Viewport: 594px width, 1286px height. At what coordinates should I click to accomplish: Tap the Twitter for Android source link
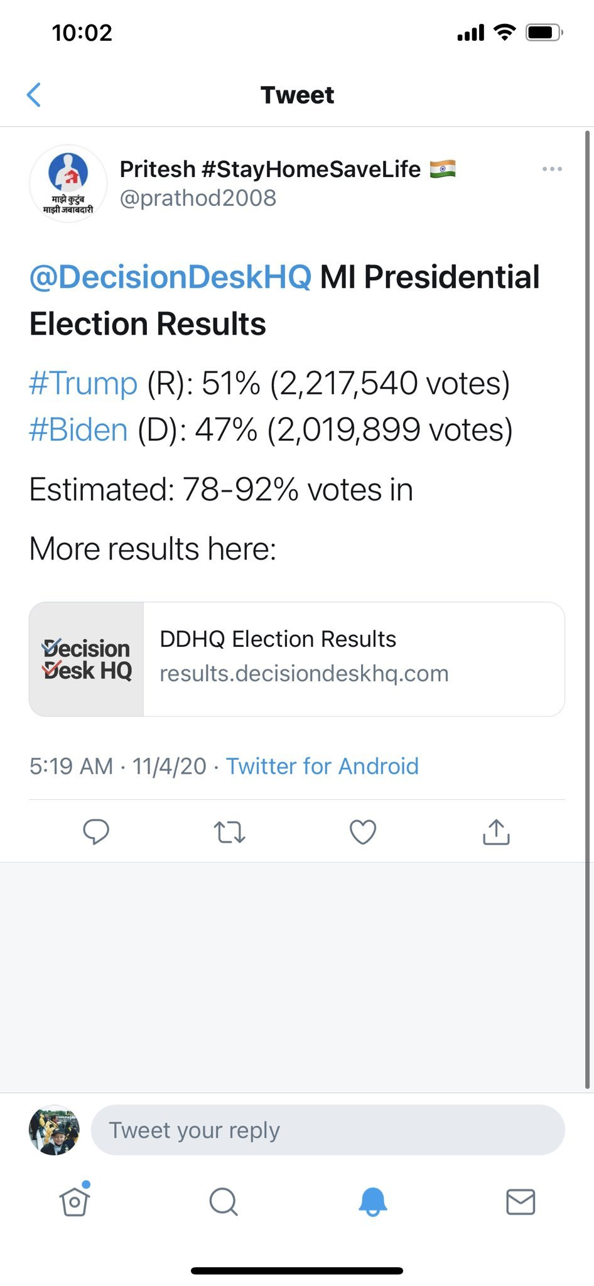[322, 766]
